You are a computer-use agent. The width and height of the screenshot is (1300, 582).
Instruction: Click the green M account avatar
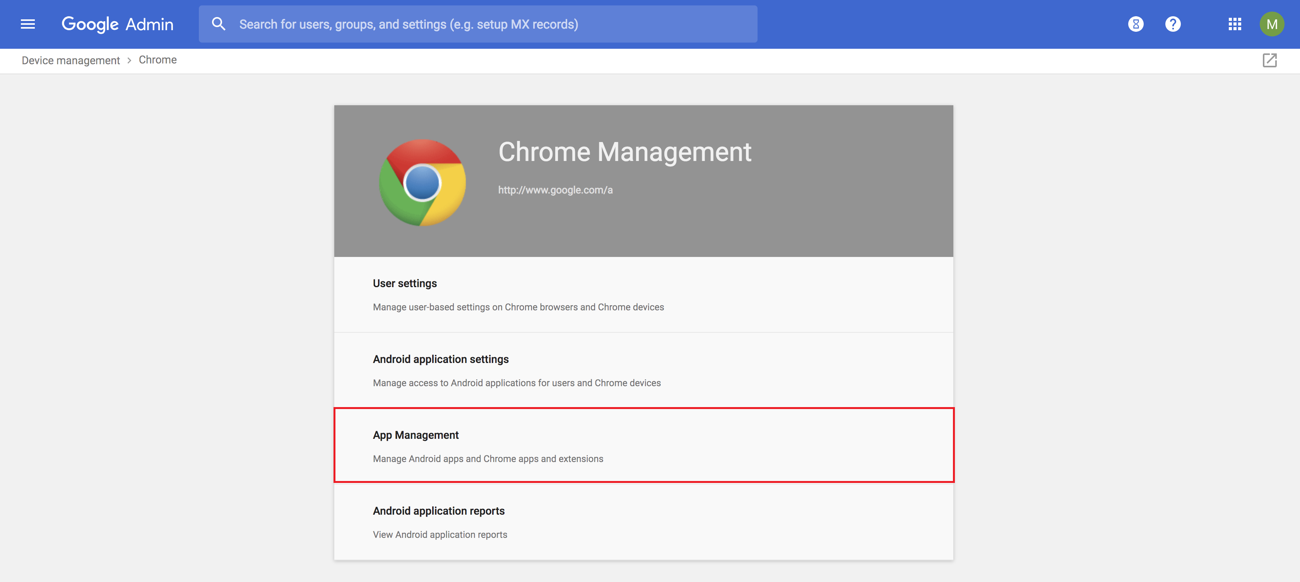(x=1271, y=24)
